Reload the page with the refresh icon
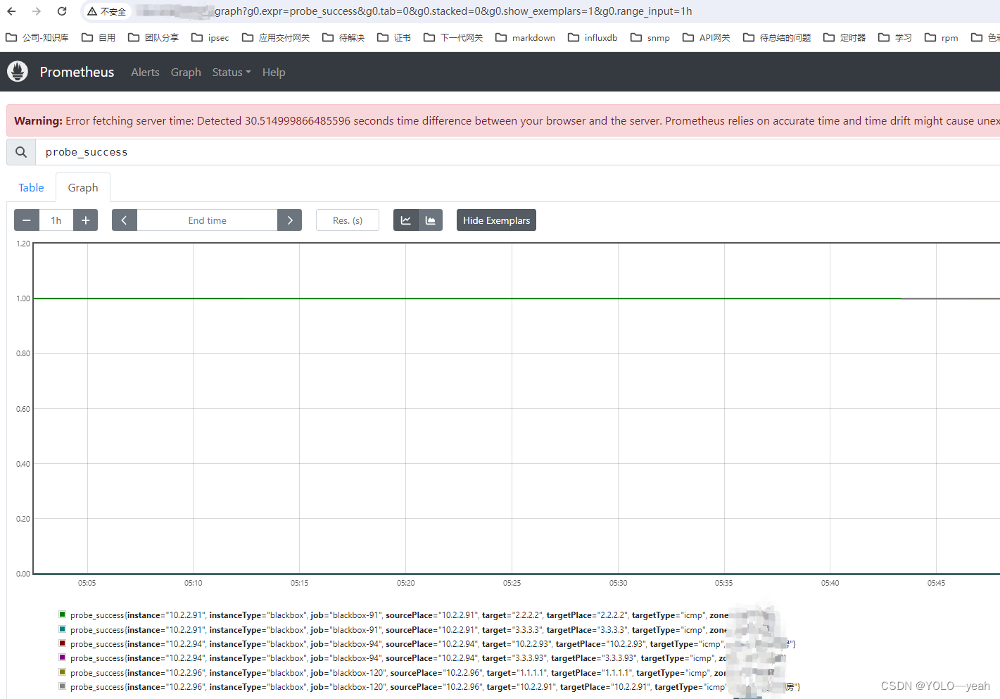Viewport: 1000px width, 699px height. pos(62,11)
